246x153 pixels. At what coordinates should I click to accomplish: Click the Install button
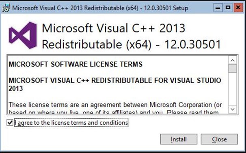point(179,139)
